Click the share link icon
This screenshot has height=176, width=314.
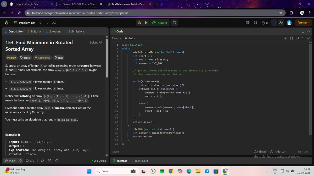[x=49, y=161]
